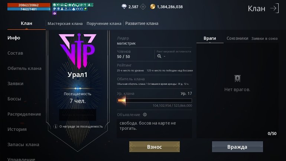Open Заявки в союз tab
The width and height of the screenshot is (286, 161).
point(264,39)
